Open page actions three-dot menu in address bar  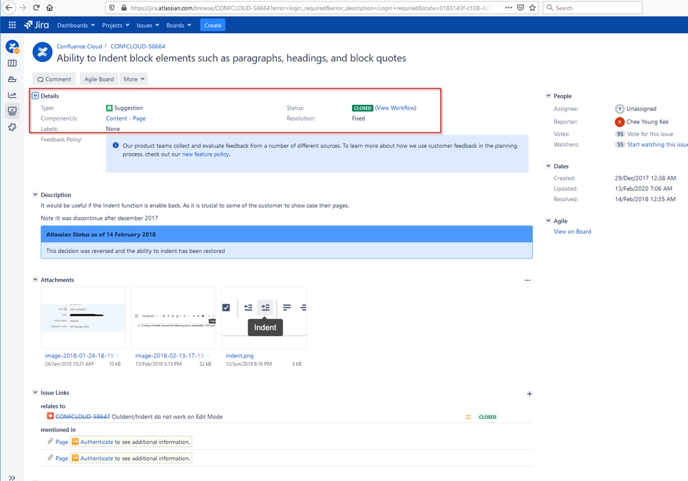coord(508,8)
